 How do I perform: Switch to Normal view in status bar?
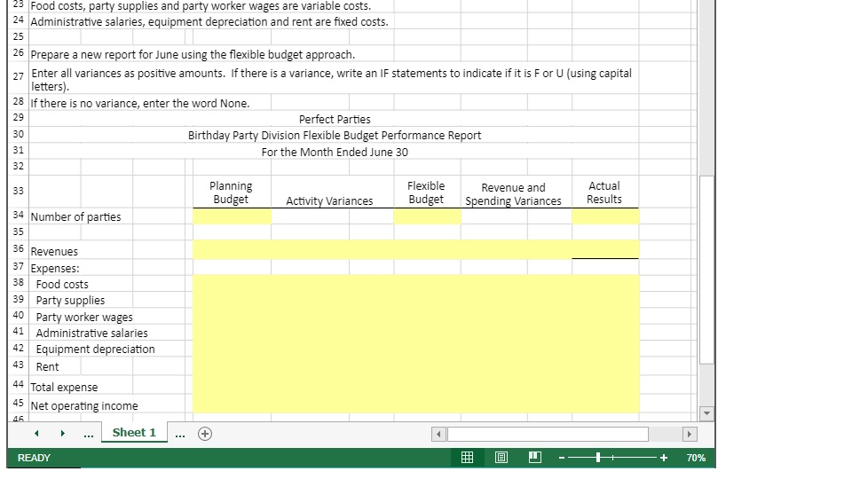pyautogui.click(x=467, y=458)
